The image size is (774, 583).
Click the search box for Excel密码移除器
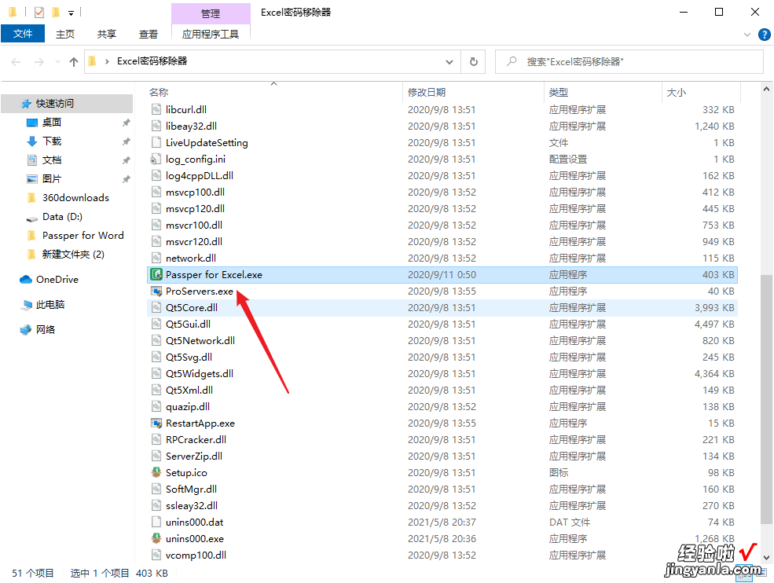tap(629, 62)
